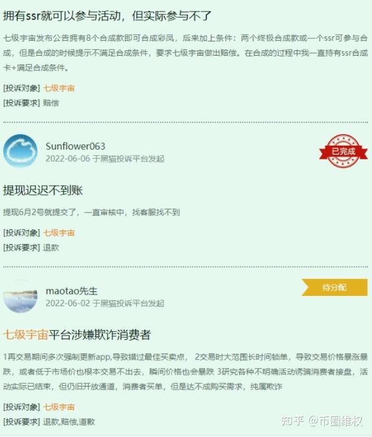Open the complaint about ssr参与活动

107,16
